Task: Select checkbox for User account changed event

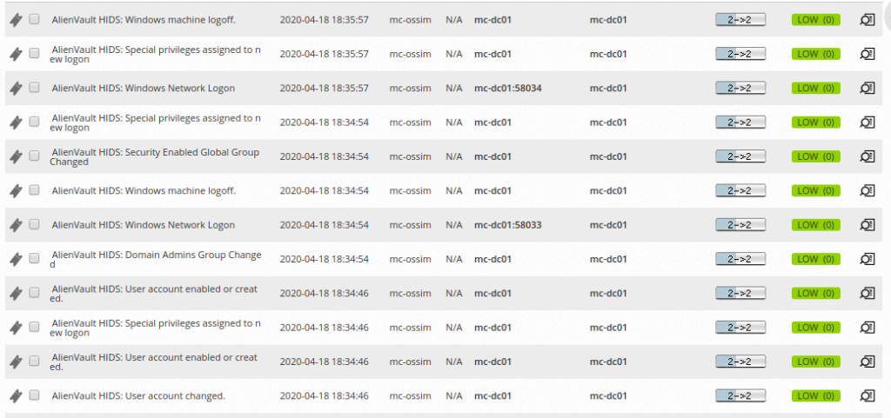Action: [35, 395]
